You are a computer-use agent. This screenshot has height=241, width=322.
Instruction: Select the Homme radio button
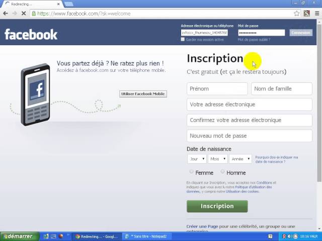pos(222,171)
